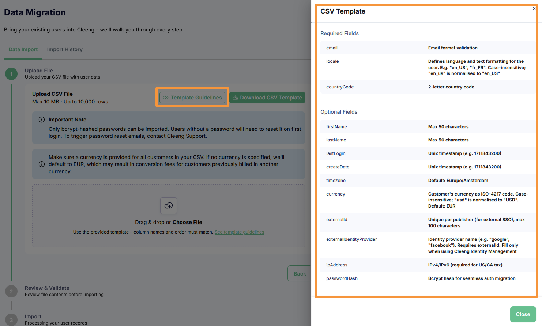The height and width of the screenshot is (326, 542).
Task: Click the externalId field name
Action: click(337, 220)
